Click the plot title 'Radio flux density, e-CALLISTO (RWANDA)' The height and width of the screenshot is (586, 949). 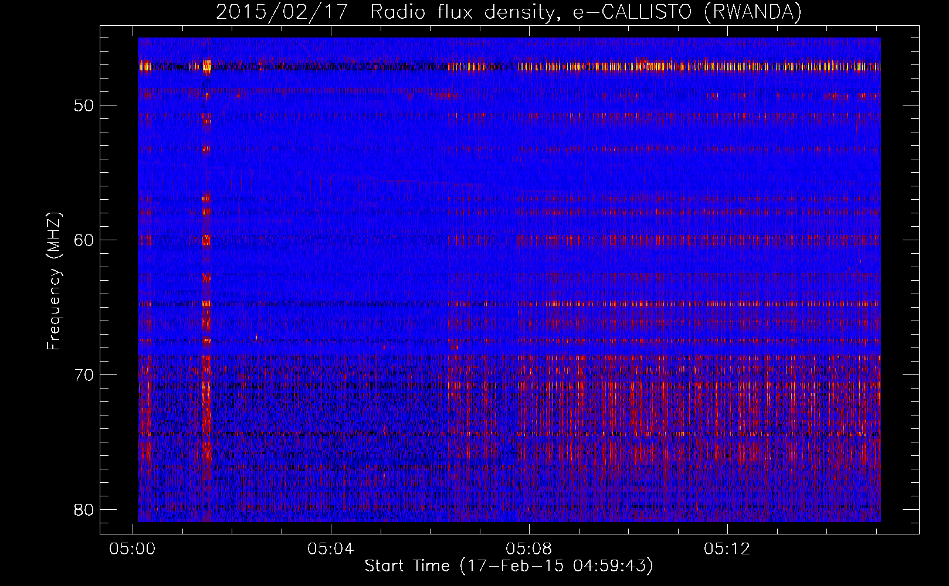pos(586,12)
